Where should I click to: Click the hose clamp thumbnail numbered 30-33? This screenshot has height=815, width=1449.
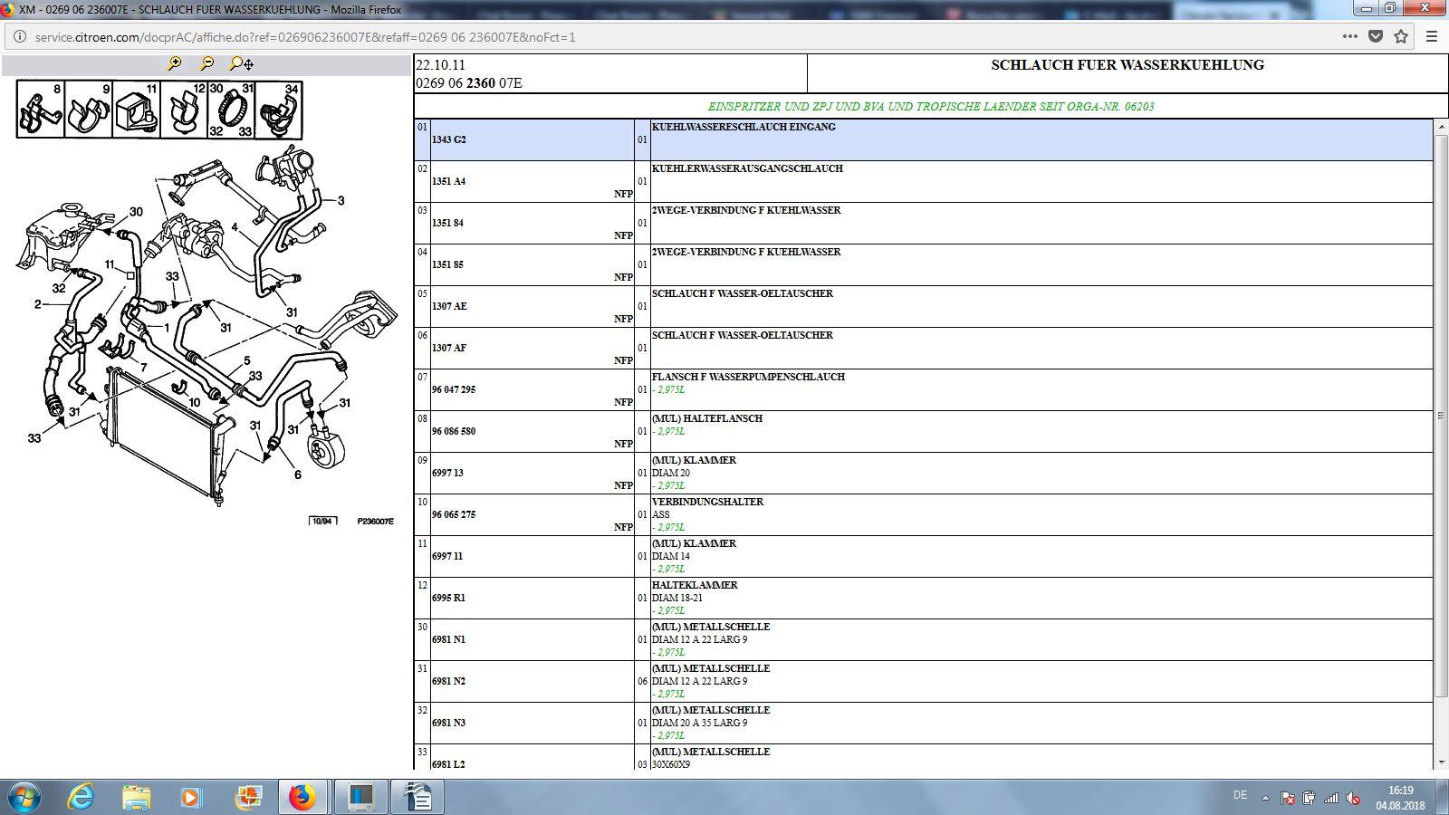click(x=232, y=110)
